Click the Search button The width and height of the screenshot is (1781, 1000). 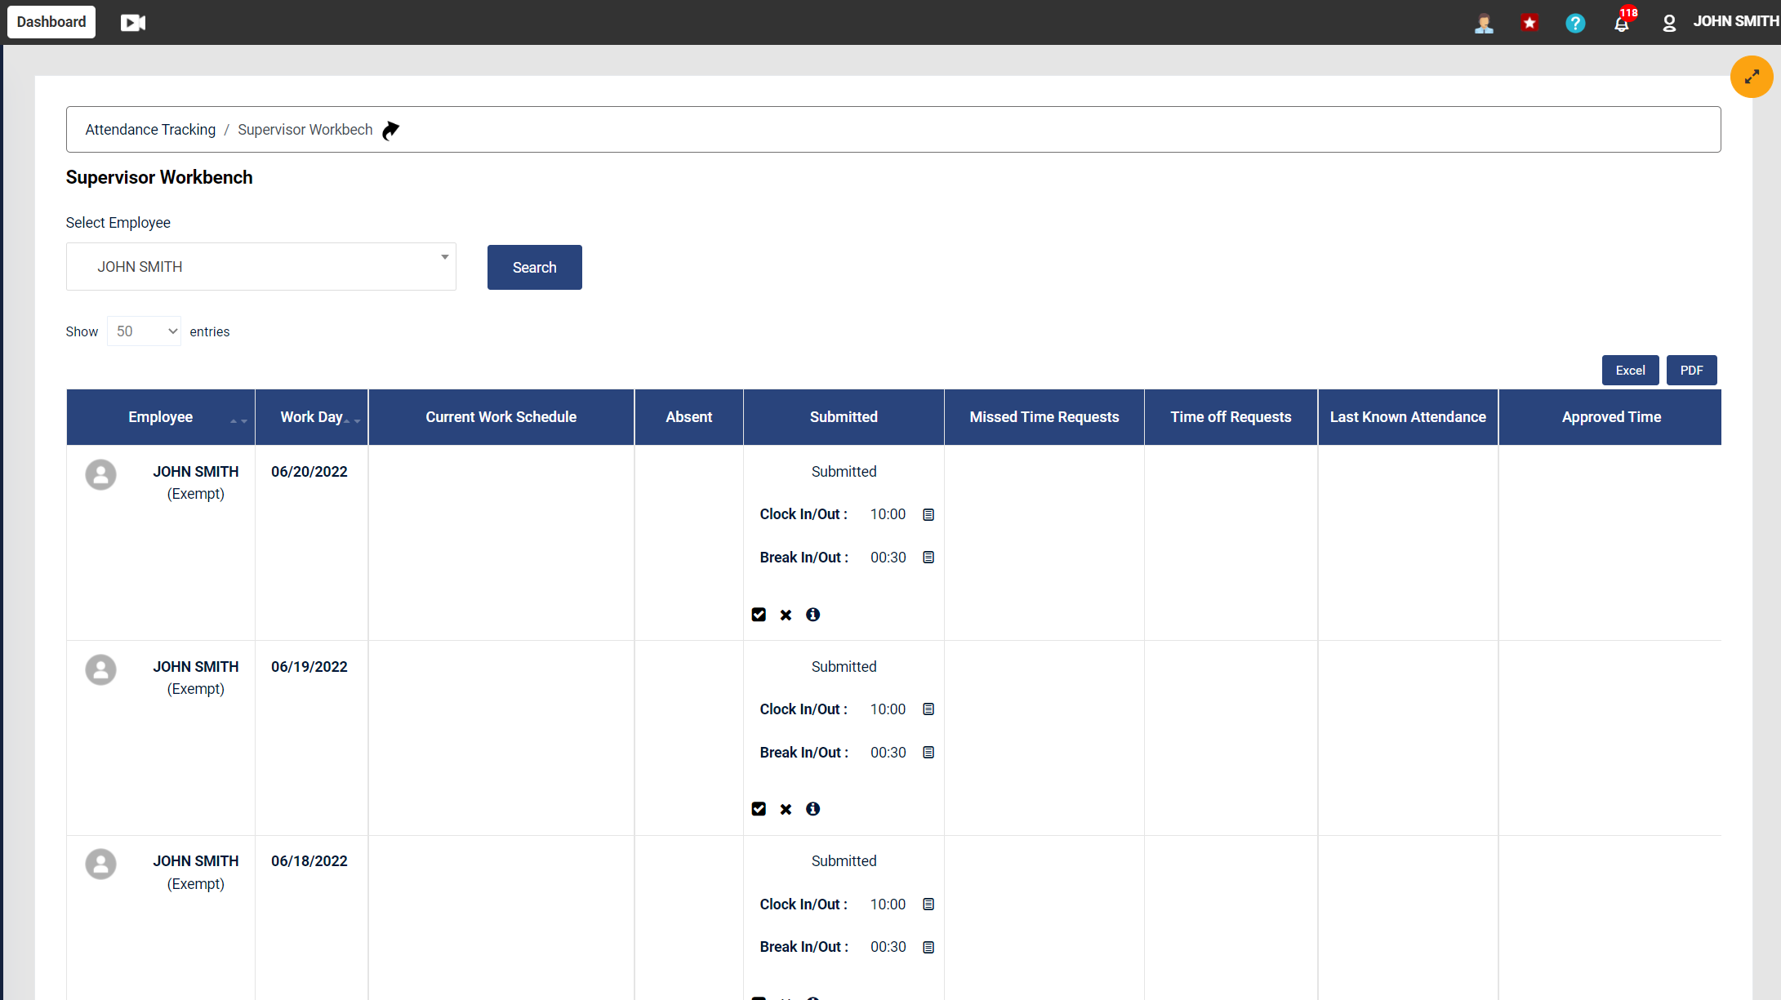click(x=535, y=267)
